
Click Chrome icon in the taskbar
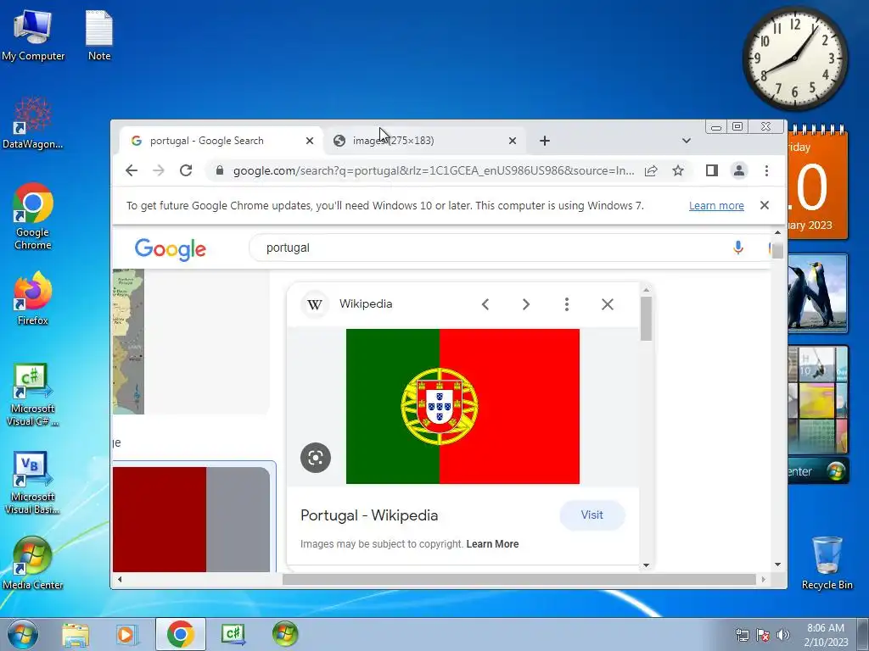[180, 634]
